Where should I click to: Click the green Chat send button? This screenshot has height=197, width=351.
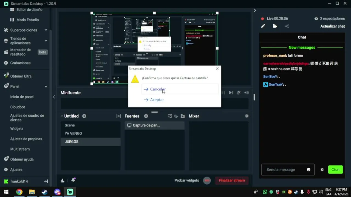335,170
